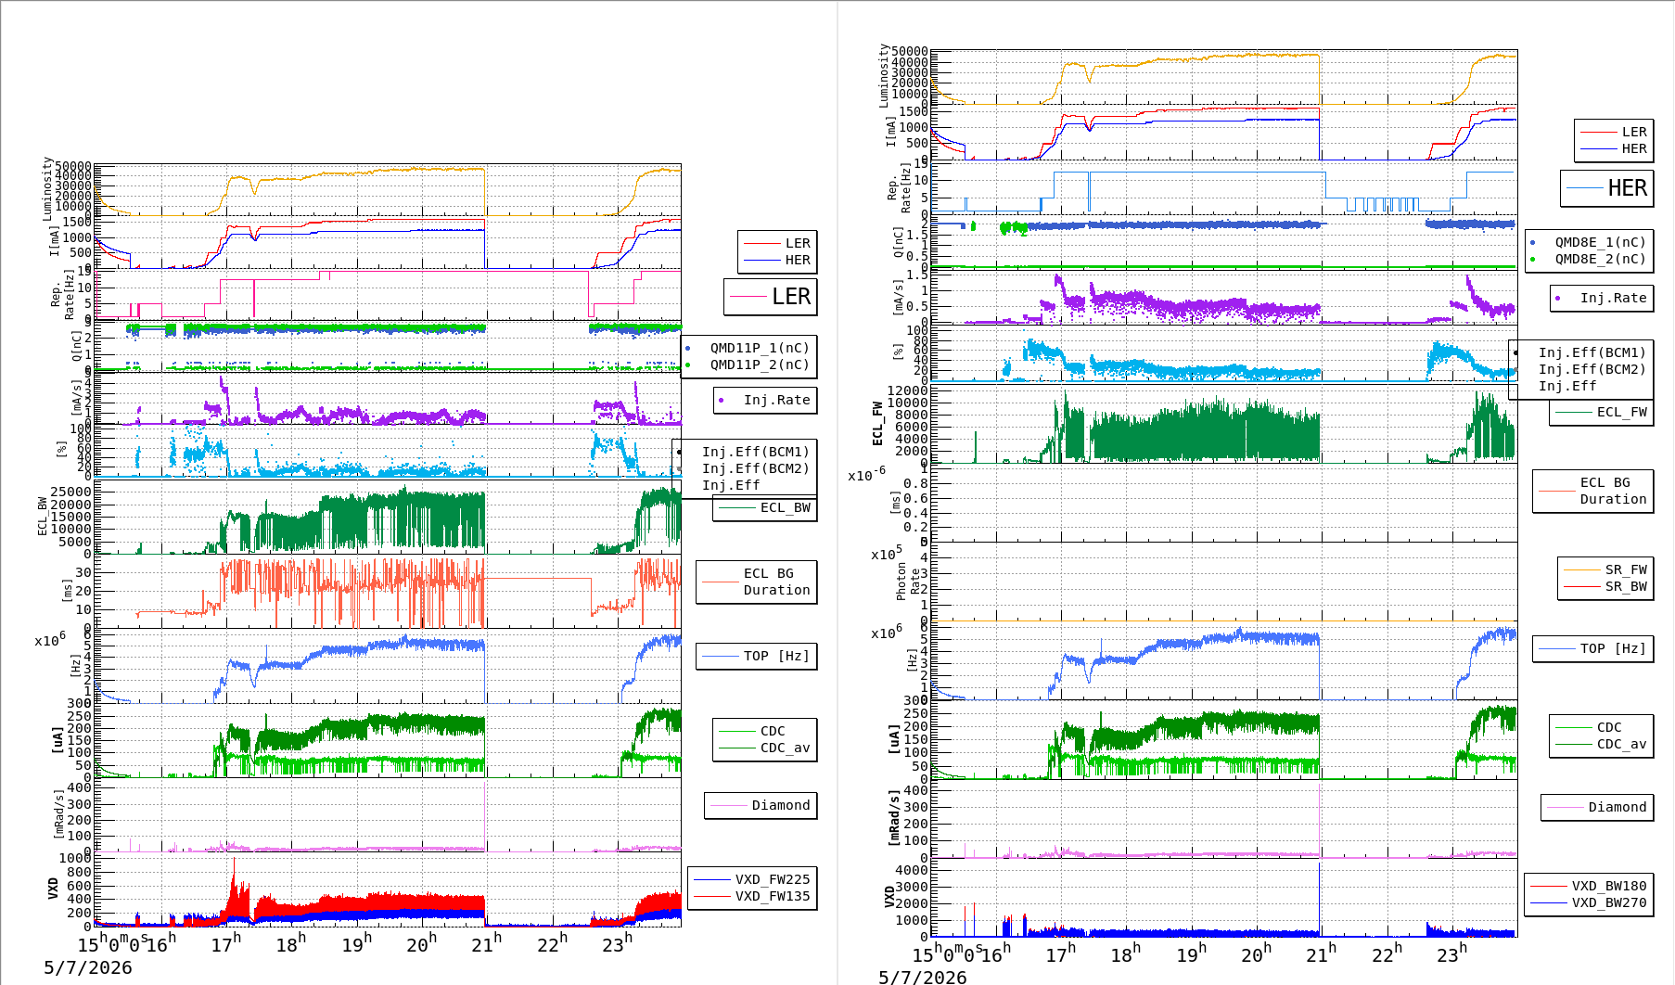The width and height of the screenshot is (1675, 985).
Task: Select VXD_FW135 legend entry
Action: (x=773, y=896)
